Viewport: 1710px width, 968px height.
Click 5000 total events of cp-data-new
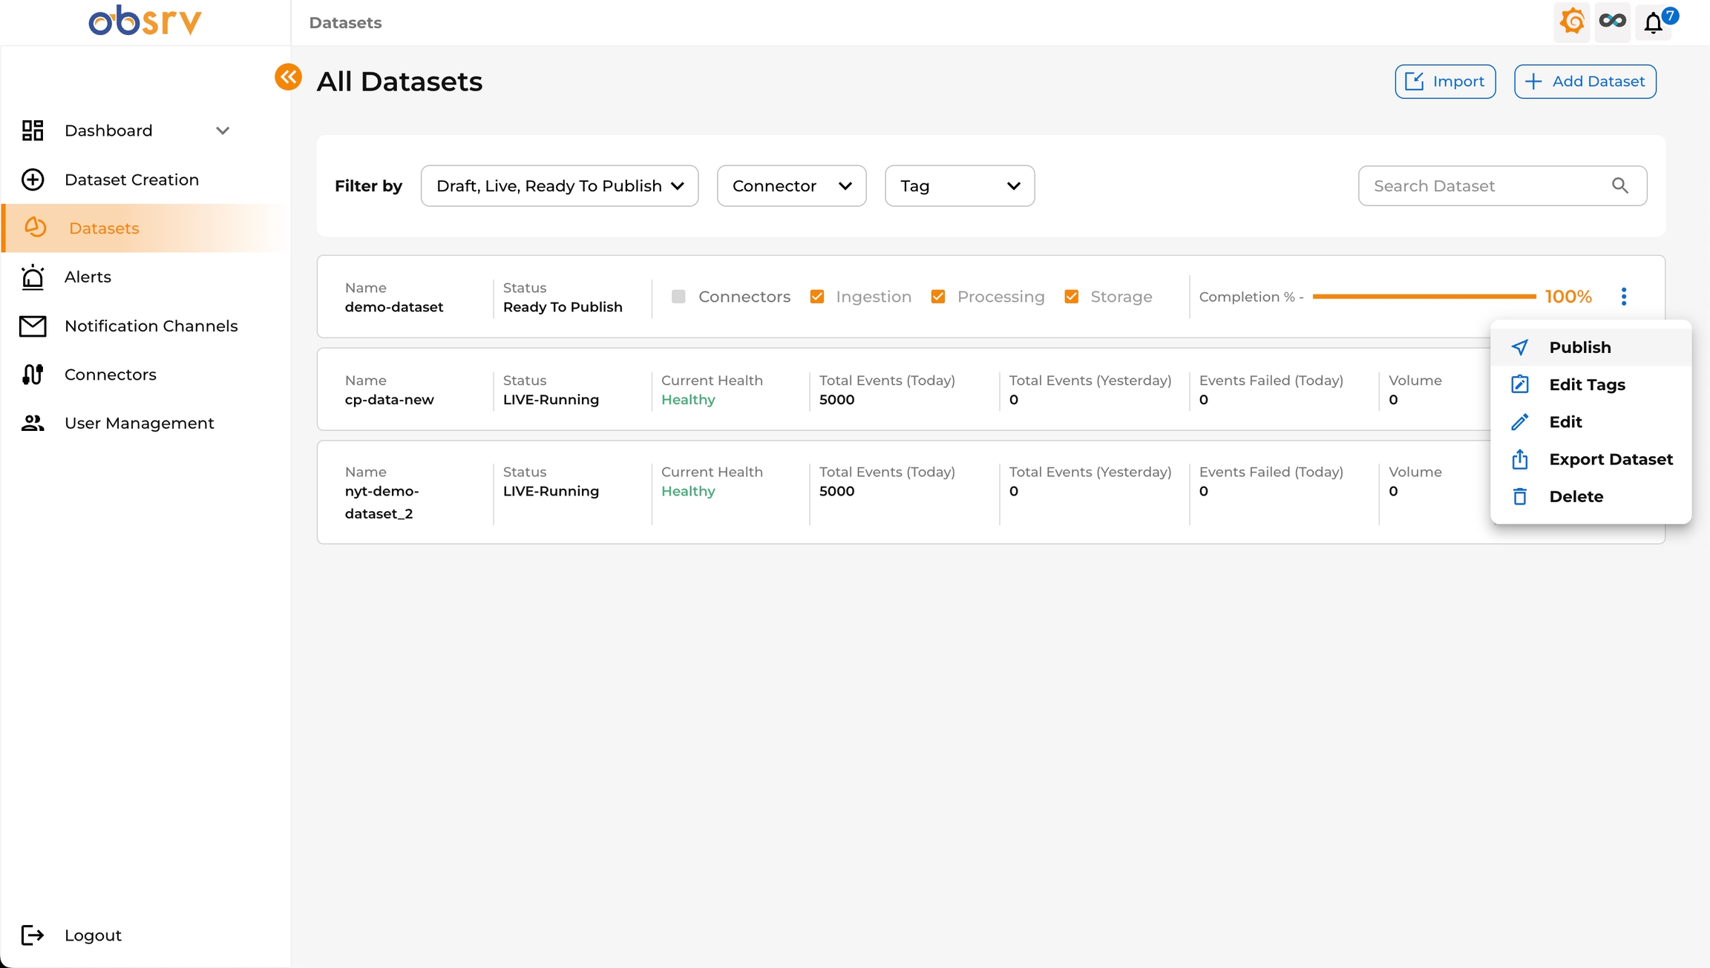click(836, 400)
